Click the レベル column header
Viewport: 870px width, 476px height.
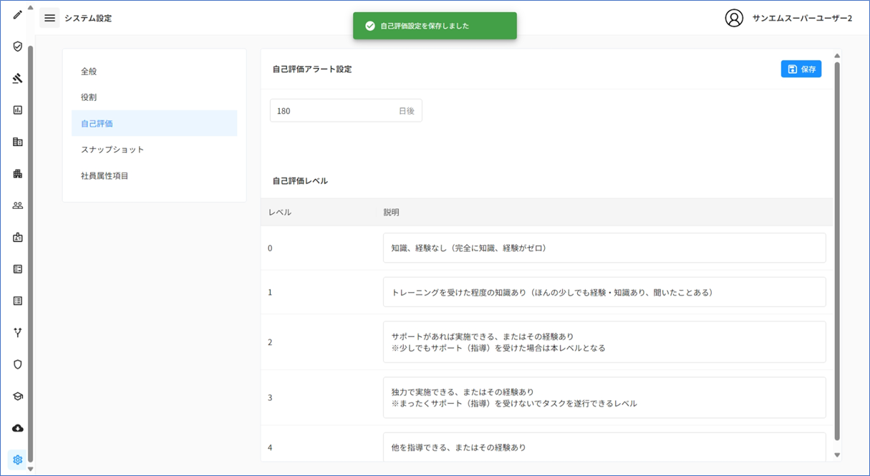(279, 213)
